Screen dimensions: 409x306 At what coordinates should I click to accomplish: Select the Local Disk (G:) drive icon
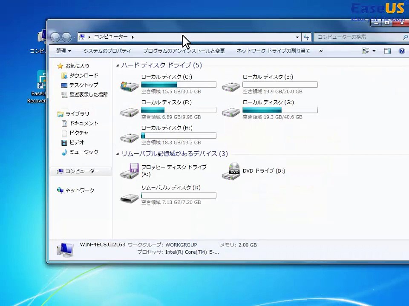231,112
